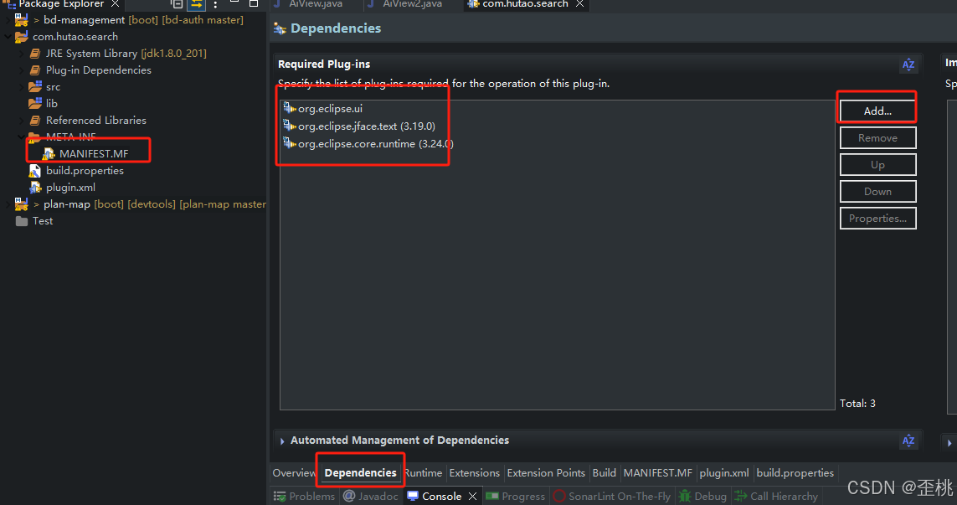This screenshot has width=957, height=505.
Task: Click the lib folder icon
Action: click(35, 103)
